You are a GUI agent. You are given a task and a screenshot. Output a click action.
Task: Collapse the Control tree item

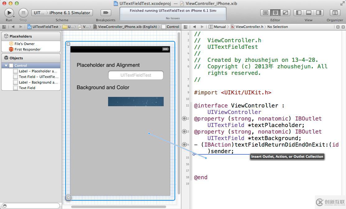(6, 66)
